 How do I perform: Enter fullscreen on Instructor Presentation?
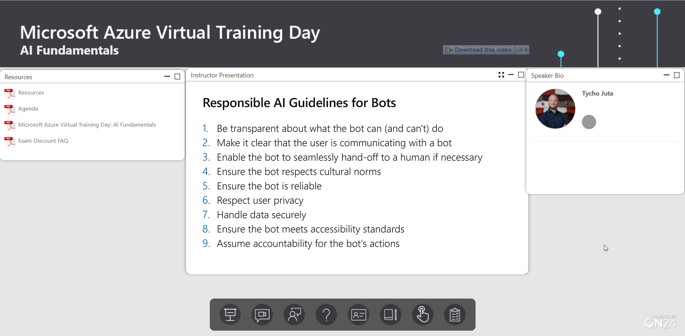click(x=501, y=75)
